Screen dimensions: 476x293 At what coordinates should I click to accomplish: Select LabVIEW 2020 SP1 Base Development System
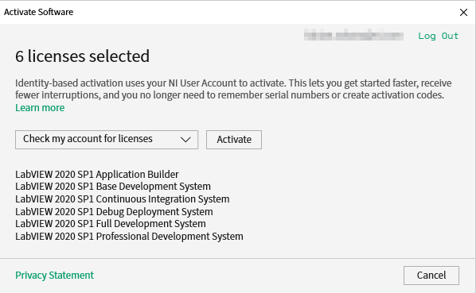[112, 187]
